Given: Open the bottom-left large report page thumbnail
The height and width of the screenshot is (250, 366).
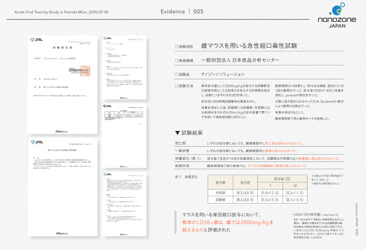Looking at the screenshot, I should 63,187.
